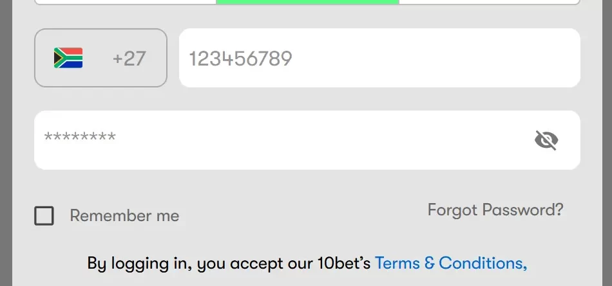Screen dimensions: 612x286
Task: Click the Remember me label text
Action: tap(124, 216)
